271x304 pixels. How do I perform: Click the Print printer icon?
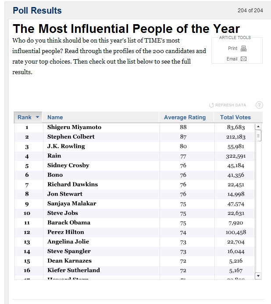pos(243,48)
